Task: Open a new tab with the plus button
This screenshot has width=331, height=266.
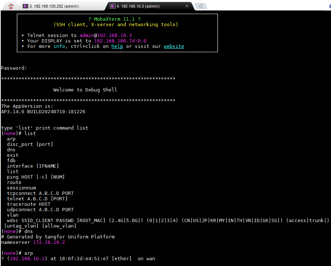Action: pos(201,6)
